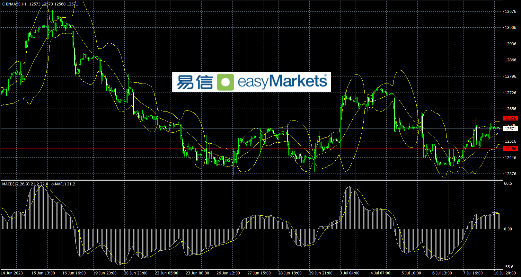Click the 12796 price axis value
The image size is (521, 277).
(510, 76)
